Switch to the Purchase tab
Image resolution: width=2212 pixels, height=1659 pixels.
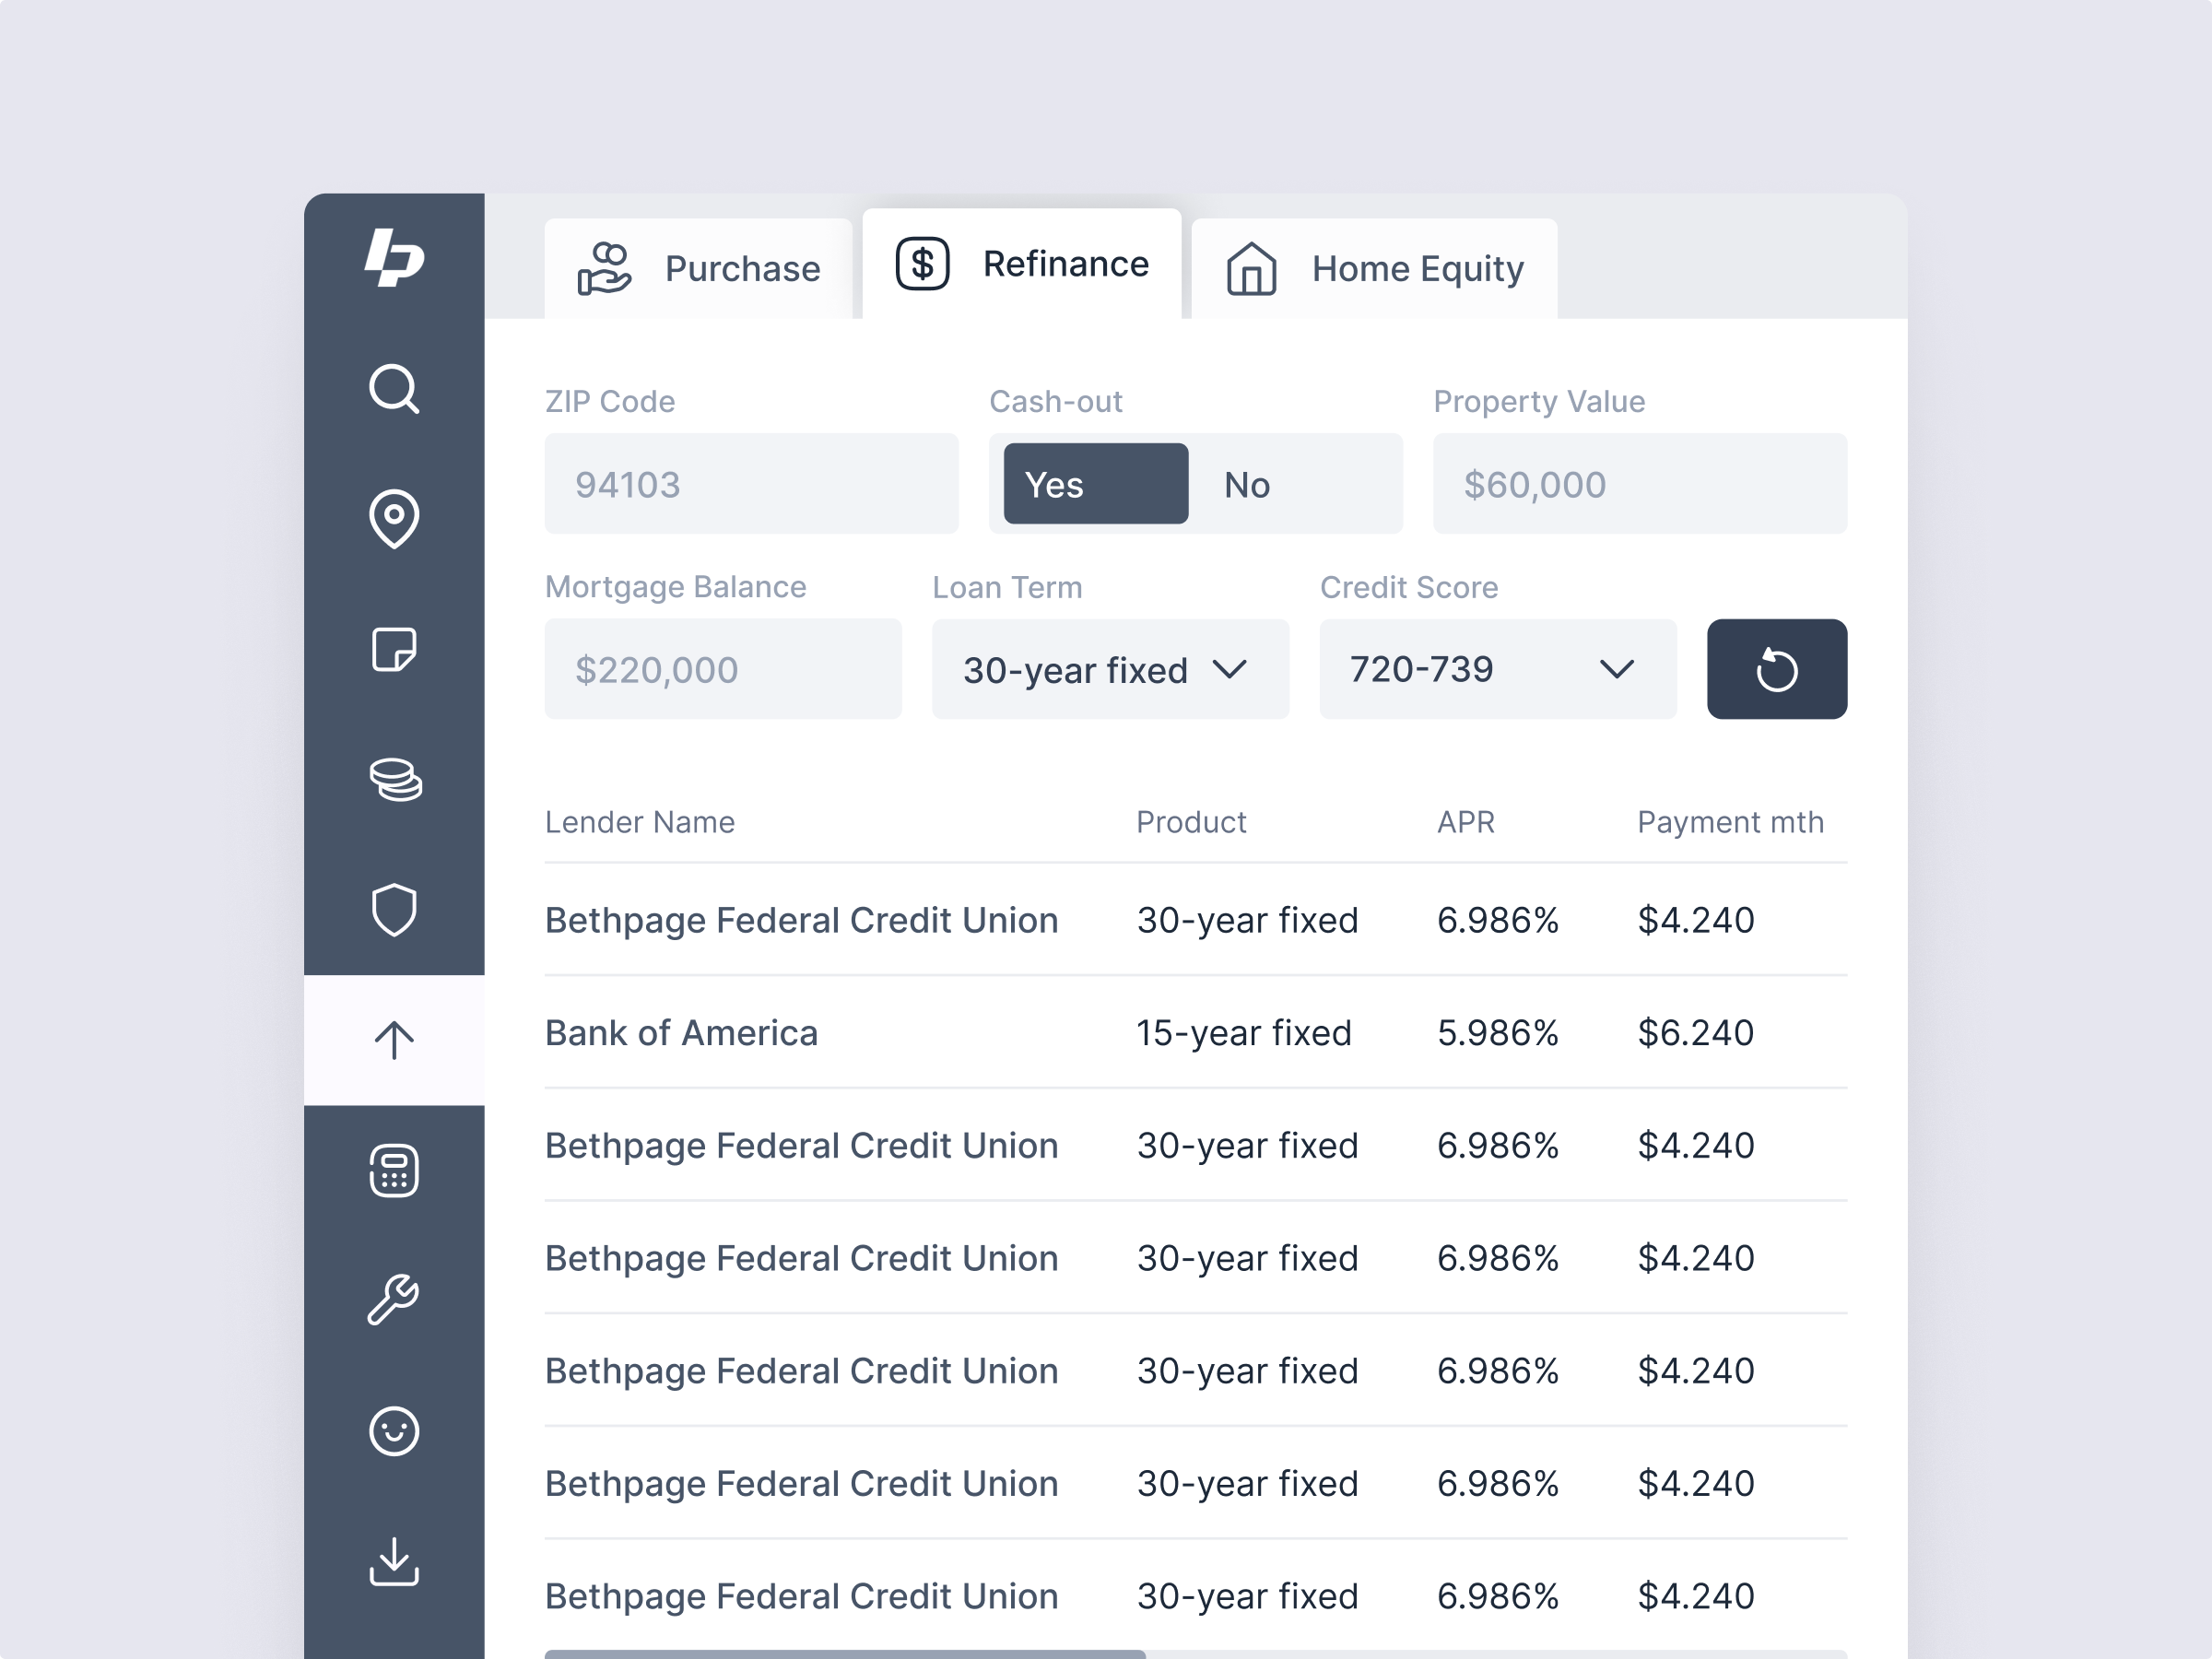pos(698,269)
